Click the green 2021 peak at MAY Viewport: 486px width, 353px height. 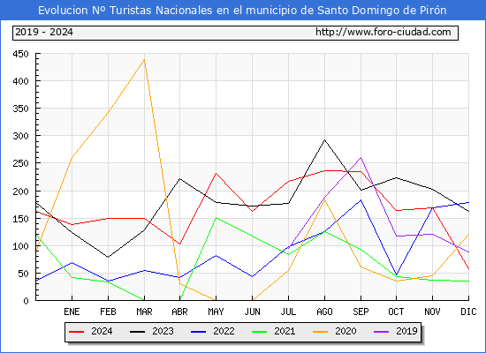216,218
